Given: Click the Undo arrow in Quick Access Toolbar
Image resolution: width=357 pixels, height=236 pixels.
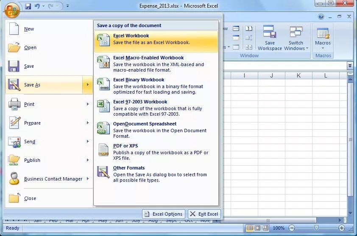Looking at the screenshot, I should point(37,6).
